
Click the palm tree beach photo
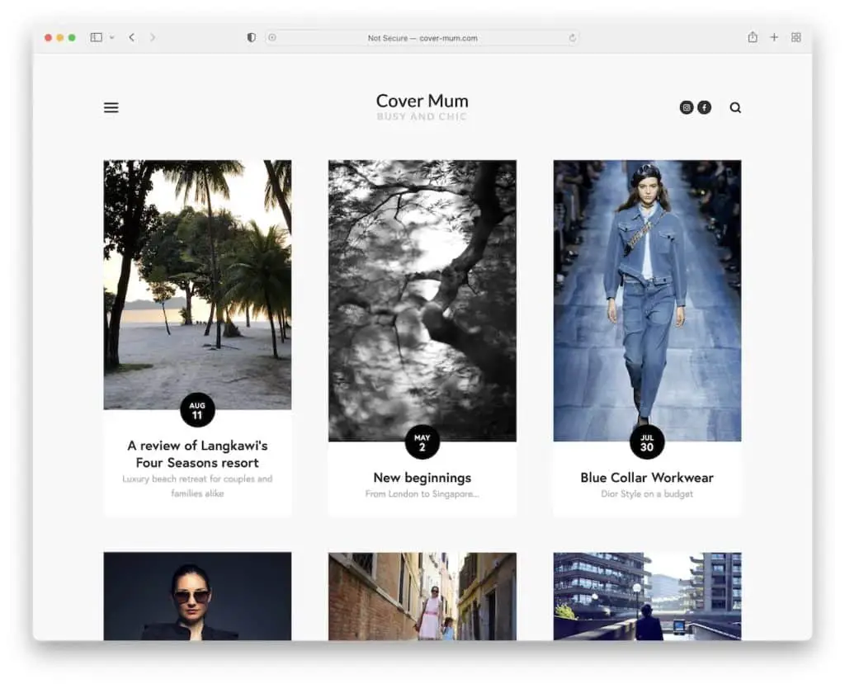point(197,281)
